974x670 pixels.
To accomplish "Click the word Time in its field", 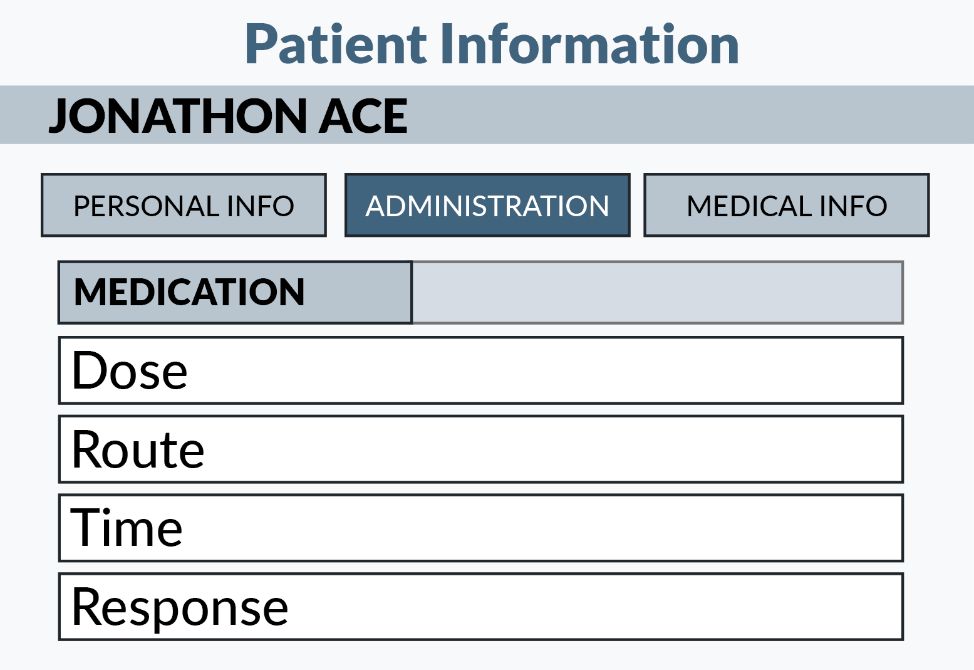I will pos(127,528).
